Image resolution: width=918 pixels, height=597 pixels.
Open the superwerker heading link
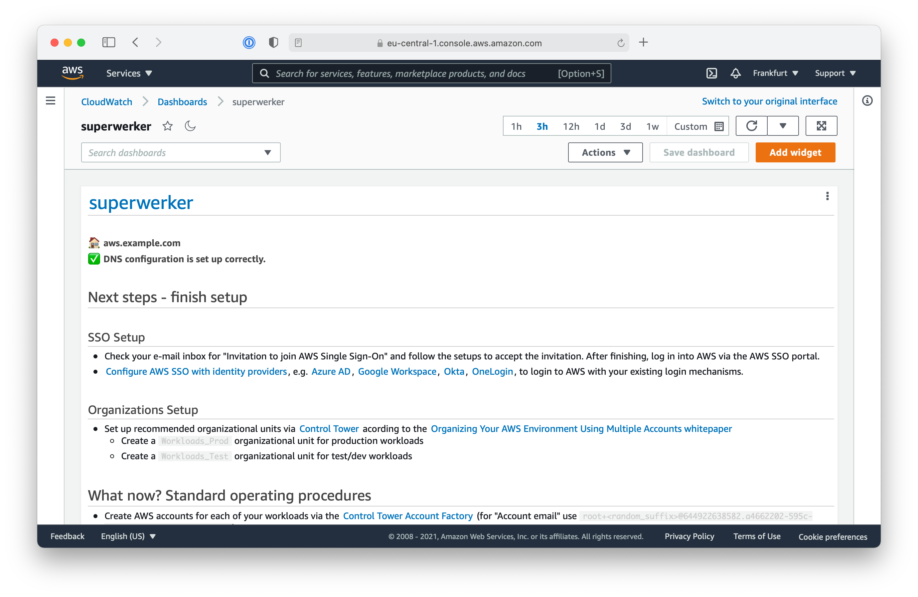pyautogui.click(x=141, y=202)
